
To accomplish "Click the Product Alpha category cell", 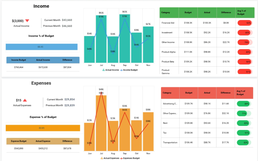I will pyautogui.click(x=169, y=52).
